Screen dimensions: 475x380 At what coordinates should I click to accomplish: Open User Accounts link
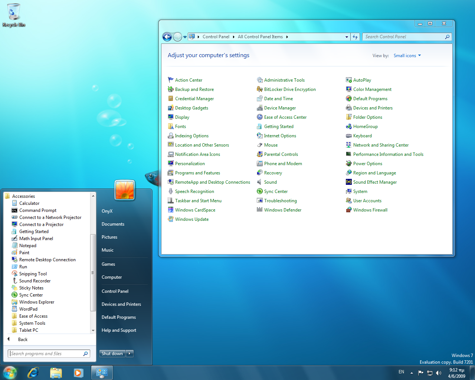pyautogui.click(x=367, y=200)
